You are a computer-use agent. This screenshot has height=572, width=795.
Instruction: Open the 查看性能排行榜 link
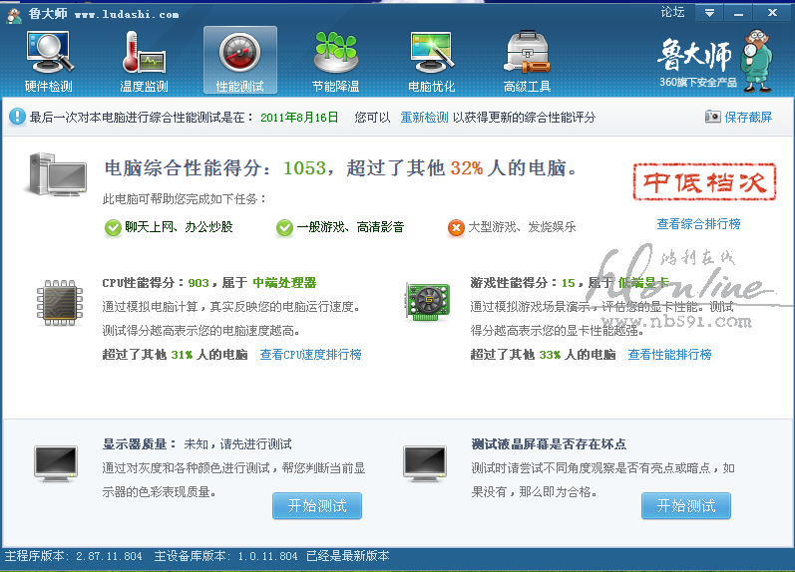(669, 355)
